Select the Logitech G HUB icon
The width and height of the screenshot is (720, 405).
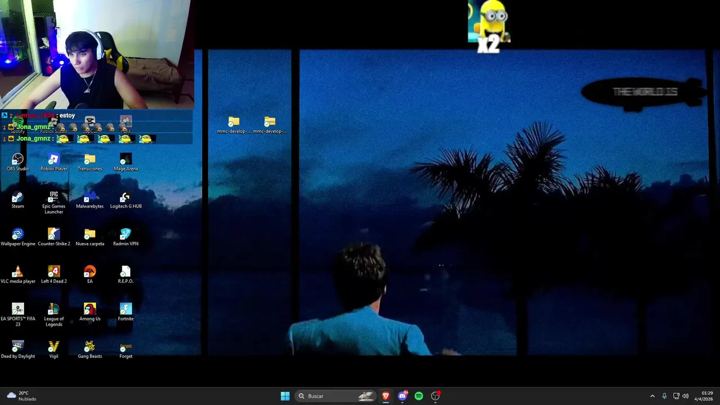point(125,200)
